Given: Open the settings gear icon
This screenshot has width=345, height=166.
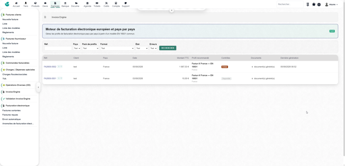Looking at the screenshot, I should coord(319,4).
